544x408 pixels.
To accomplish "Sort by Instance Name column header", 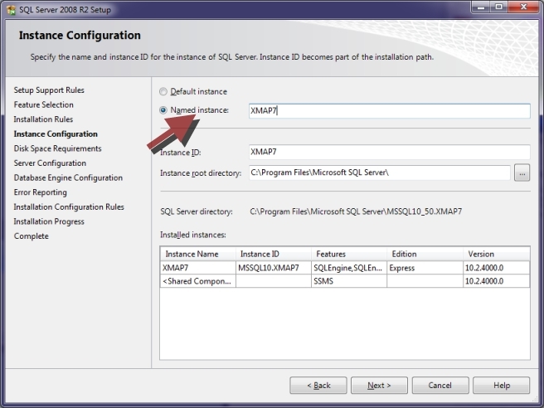I will (x=197, y=254).
